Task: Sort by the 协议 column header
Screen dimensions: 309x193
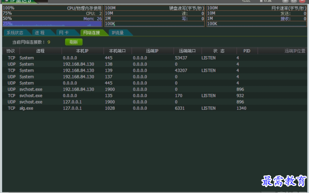Action: 11,51
